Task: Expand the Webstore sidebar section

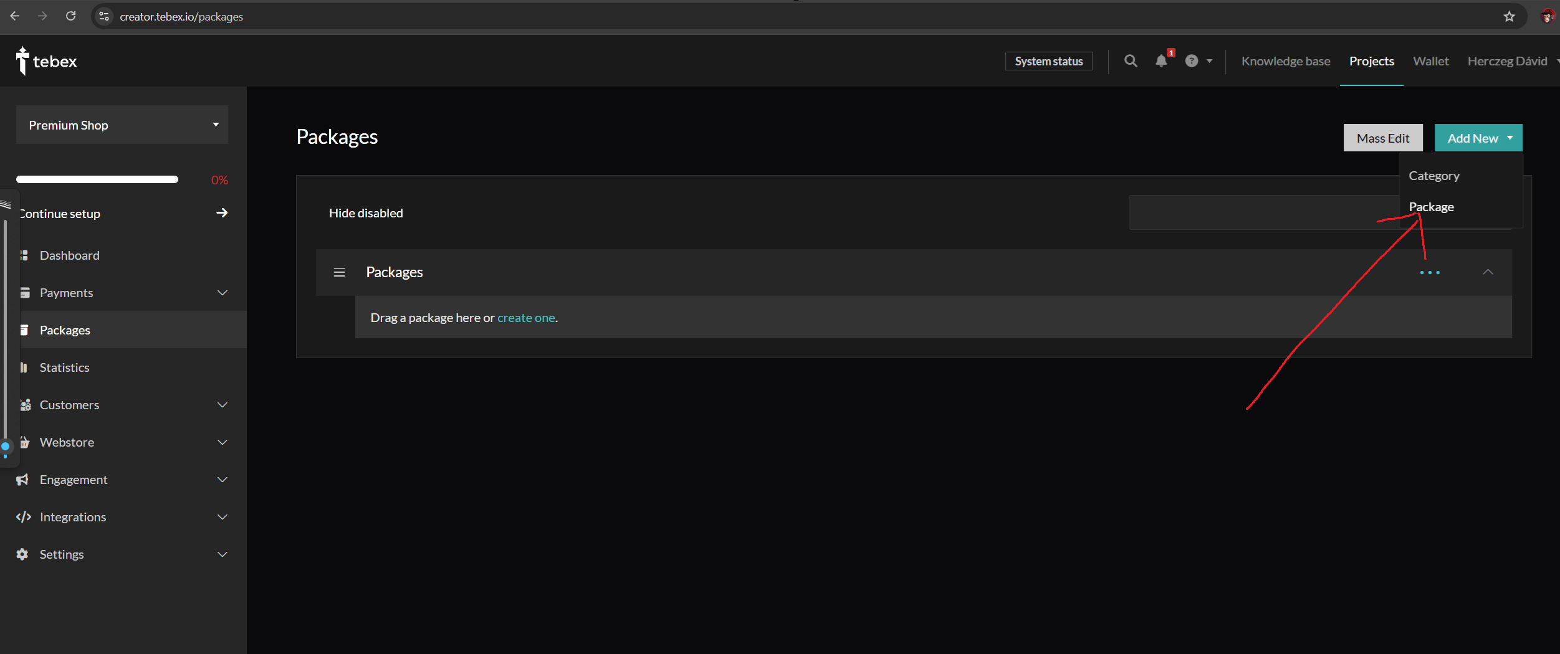Action: coord(222,442)
